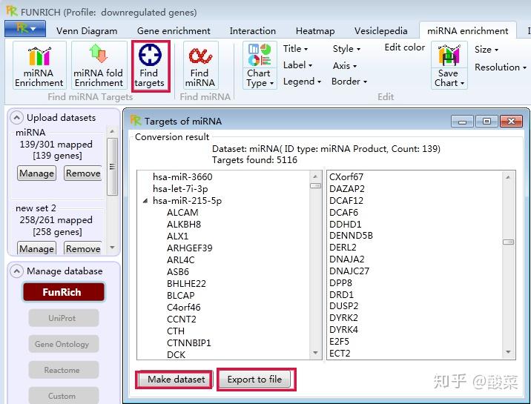Select DNAJC27 in the gene list
Image resolution: width=531 pixels, height=404 pixels.
[x=349, y=271]
